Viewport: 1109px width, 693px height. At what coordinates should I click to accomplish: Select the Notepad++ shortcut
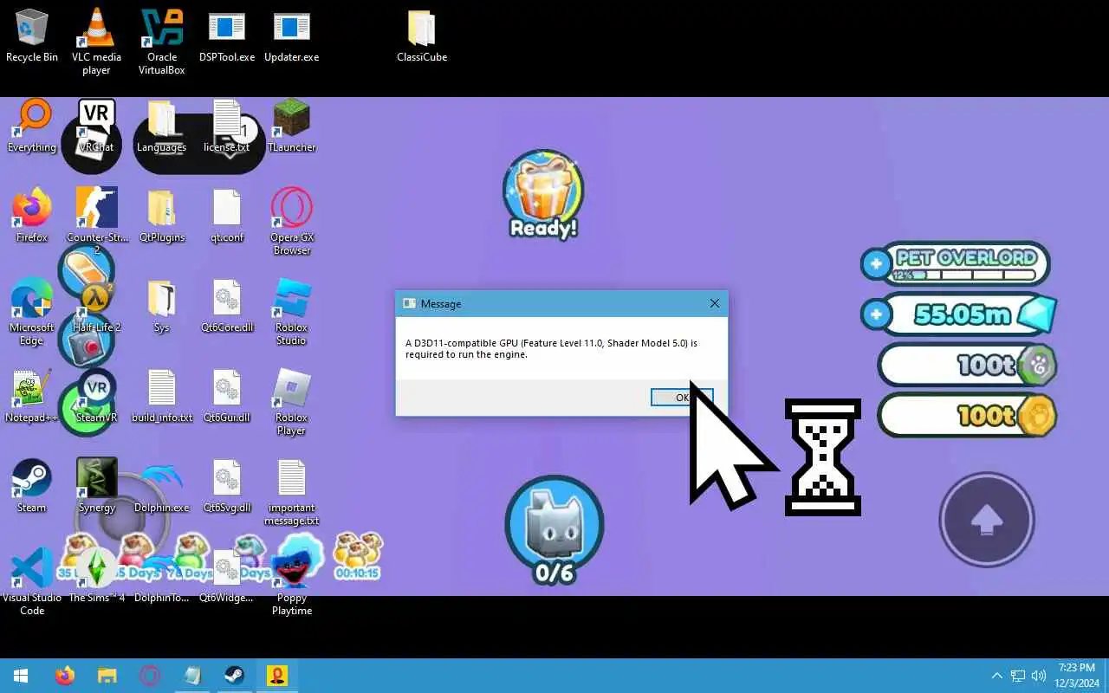point(32,397)
